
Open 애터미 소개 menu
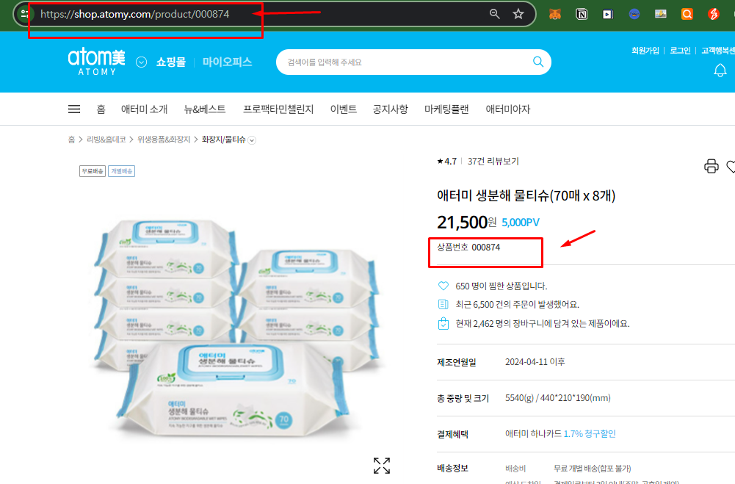145,109
